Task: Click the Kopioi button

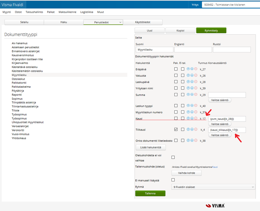Action: (180, 30)
